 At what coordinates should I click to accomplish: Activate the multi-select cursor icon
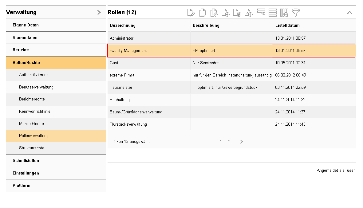261,13
